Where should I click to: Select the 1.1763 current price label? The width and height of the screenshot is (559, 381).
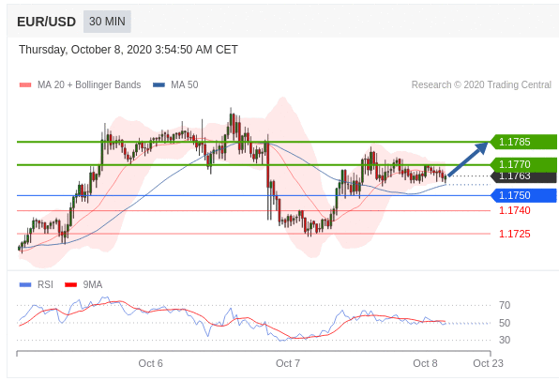coord(523,176)
